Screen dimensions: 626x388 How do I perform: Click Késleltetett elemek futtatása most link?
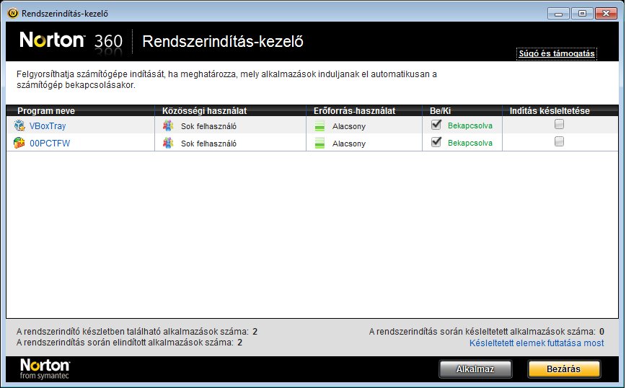pos(536,343)
